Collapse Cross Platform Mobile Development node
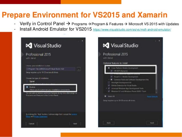The image size is (182, 137). click(x=106, y=68)
